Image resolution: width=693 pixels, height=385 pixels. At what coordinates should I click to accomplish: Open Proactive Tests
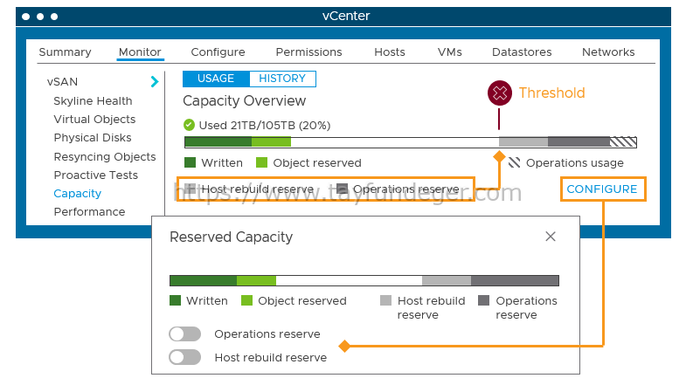click(x=96, y=175)
